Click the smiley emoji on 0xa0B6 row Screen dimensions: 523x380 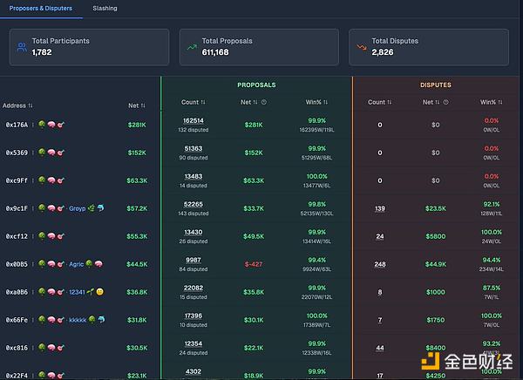(x=98, y=292)
